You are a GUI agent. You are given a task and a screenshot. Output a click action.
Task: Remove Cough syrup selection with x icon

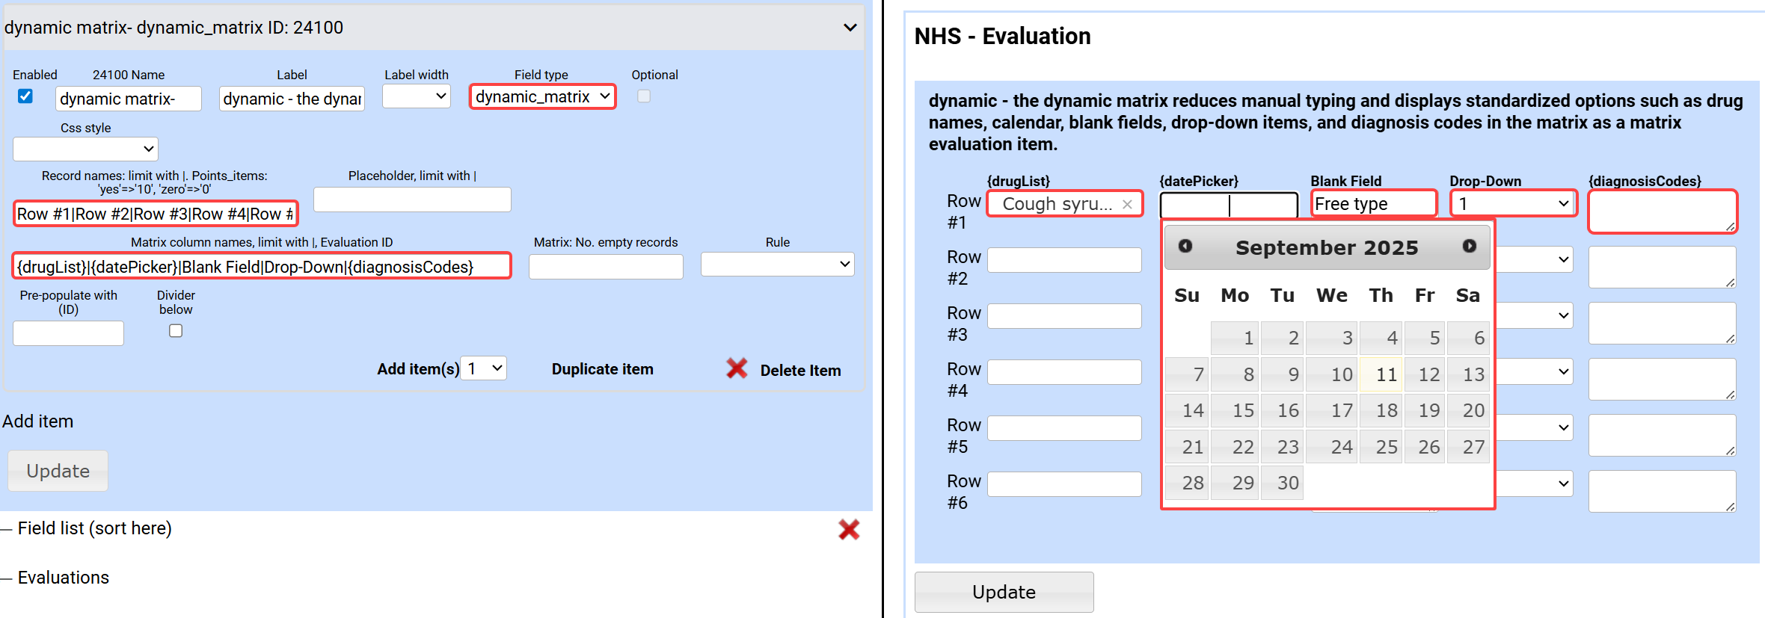click(1127, 205)
